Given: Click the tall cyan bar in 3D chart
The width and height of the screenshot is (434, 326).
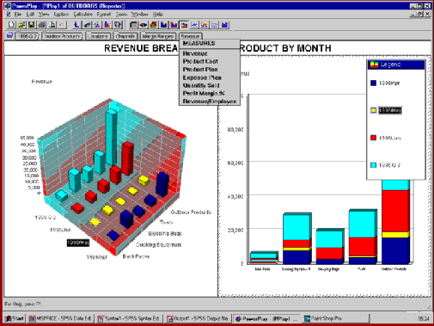Looking at the screenshot, I should click(112, 138).
